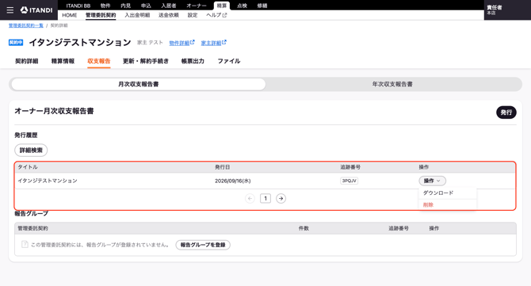Viewport: 531px width, 286px height.
Task: Select 内見 in top navigation
Action: pyautogui.click(x=126, y=6)
